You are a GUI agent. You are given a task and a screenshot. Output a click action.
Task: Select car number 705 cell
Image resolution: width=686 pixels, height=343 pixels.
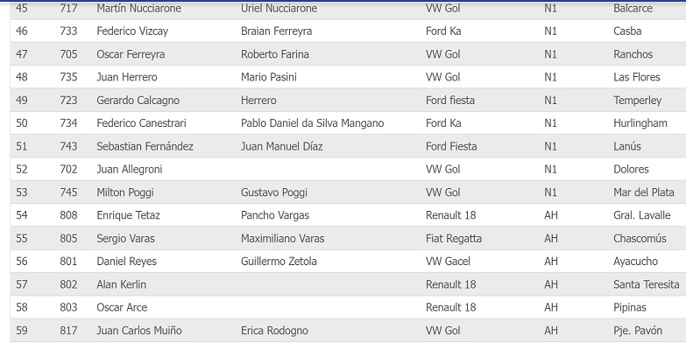pos(68,54)
